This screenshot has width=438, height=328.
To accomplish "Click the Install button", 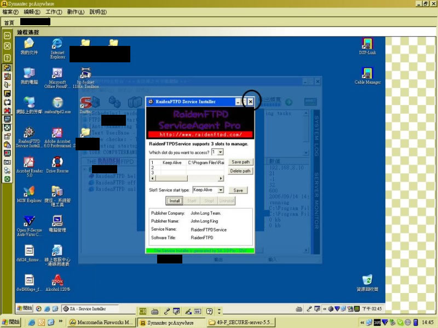I will pyautogui.click(x=174, y=201).
